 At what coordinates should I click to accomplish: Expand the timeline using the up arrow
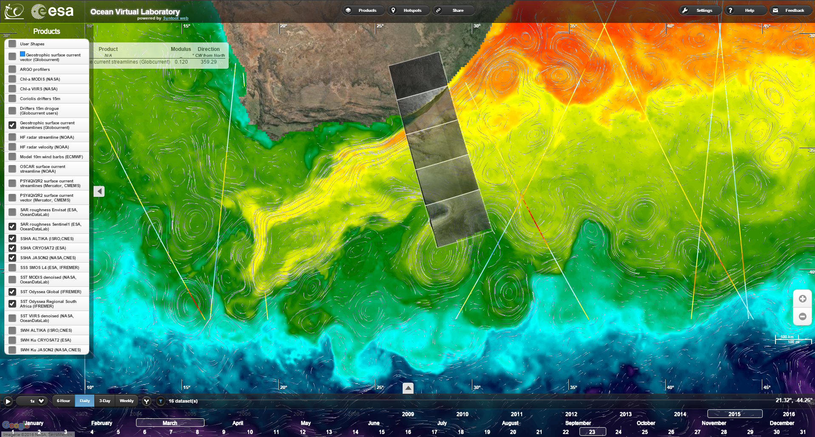coord(408,388)
